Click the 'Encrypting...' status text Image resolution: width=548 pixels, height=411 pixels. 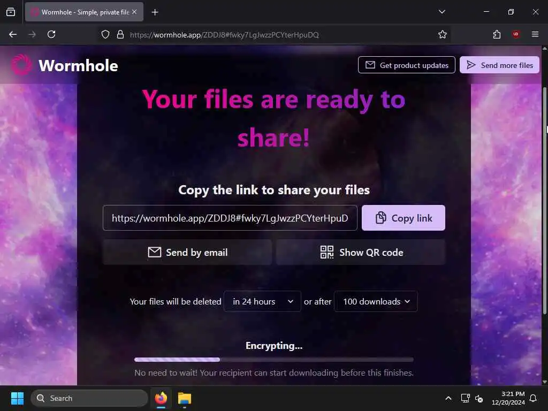[274, 346]
